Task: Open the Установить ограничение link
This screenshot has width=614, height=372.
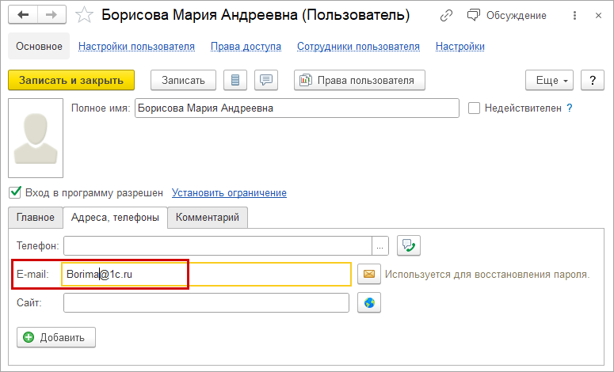Action: [229, 192]
